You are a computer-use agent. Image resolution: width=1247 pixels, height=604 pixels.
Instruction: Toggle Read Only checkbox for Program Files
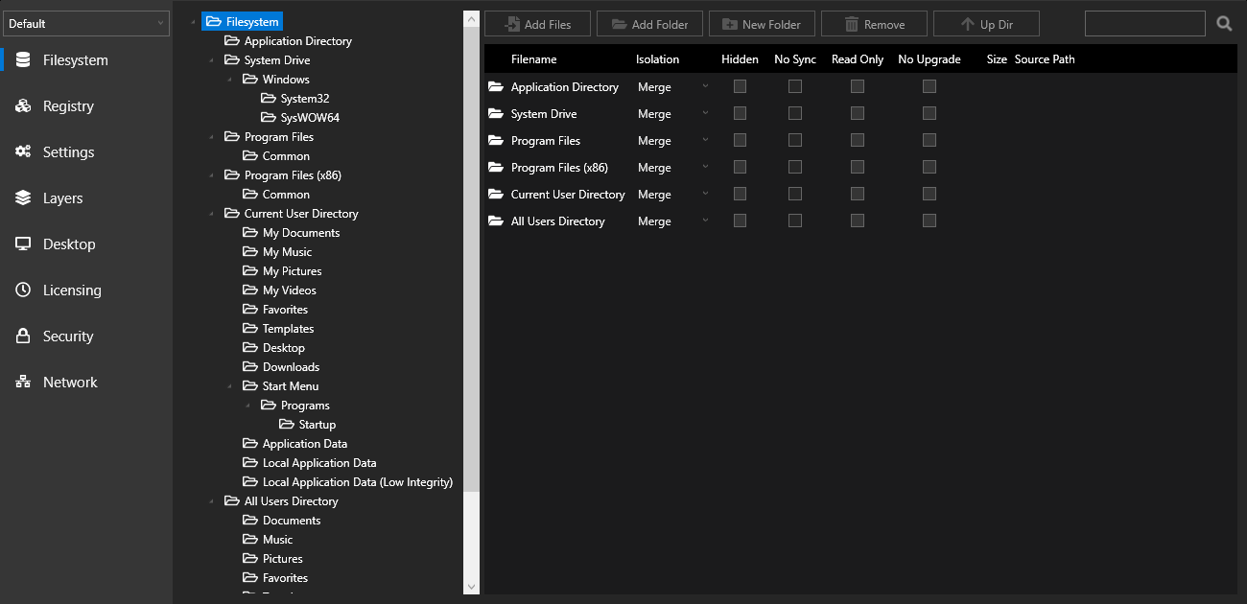point(858,140)
